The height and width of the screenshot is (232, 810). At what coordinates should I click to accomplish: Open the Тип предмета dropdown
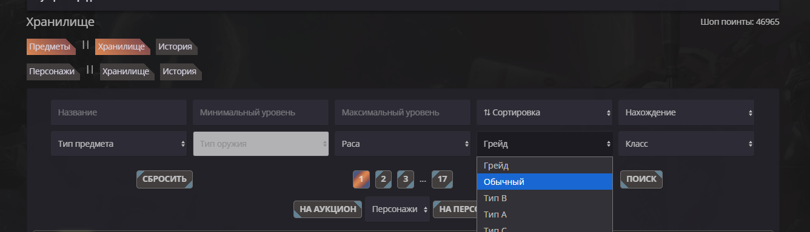pos(119,144)
